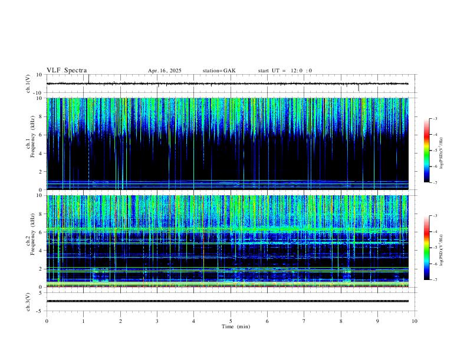Click the time axis tick label '5'
Image resolution: width=467 pixels, height=360 pixels.
[x=231, y=321]
